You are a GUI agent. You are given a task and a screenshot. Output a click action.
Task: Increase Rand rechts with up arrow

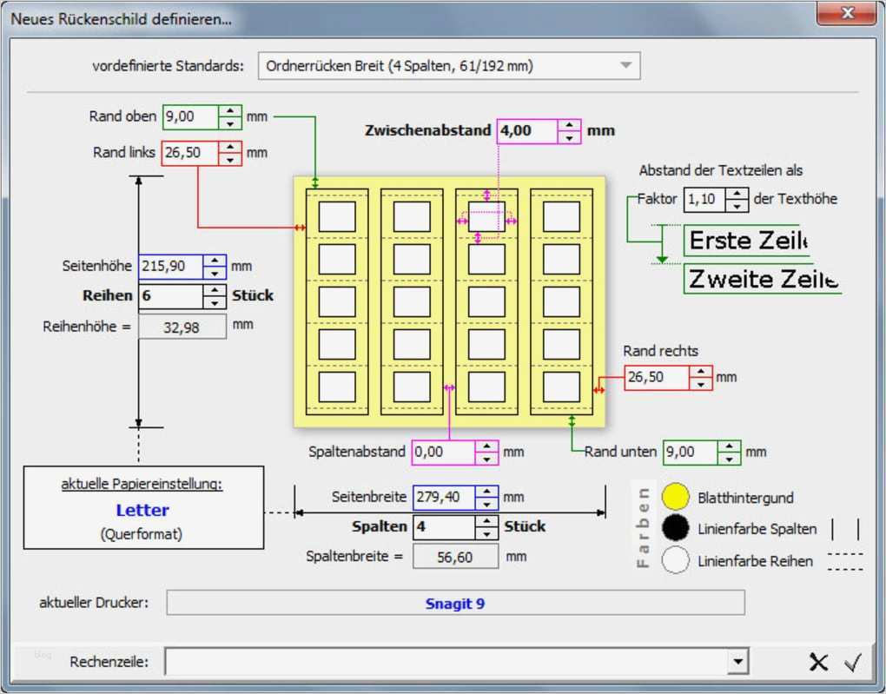pyautogui.click(x=701, y=372)
